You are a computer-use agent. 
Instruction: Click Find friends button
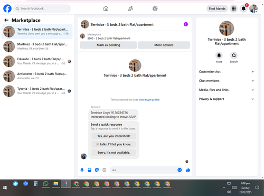[x=217, y=8]
